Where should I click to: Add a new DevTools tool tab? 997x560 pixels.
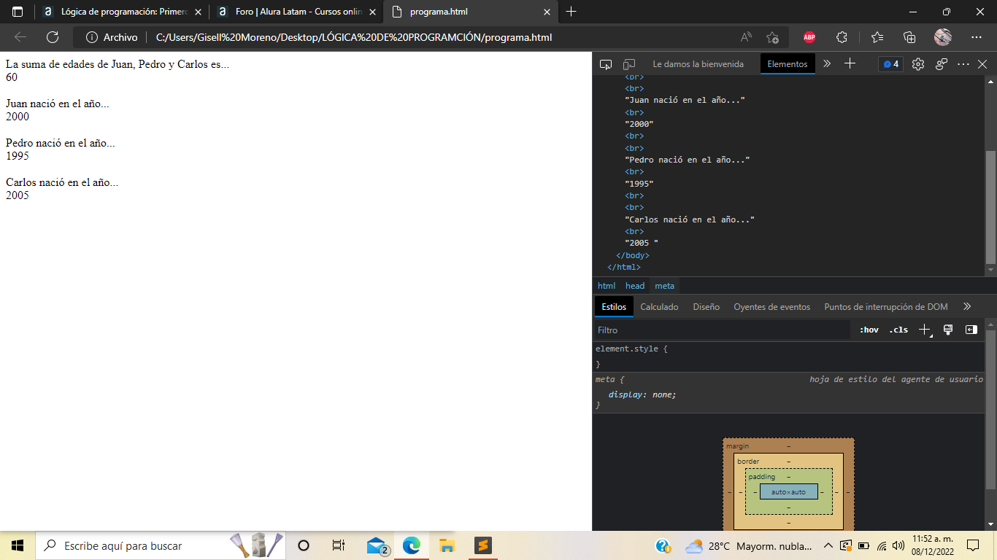coord(850,64)
